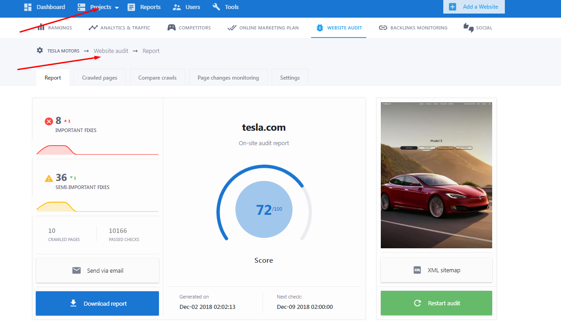Click the Dec-02 2018 generated date
Viewport: 561px width, 322px height.
coord(207,307)
